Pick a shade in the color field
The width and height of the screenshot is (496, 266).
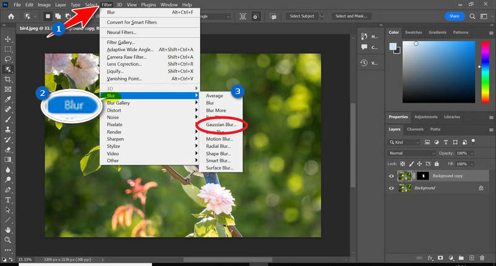coord(439,72)
